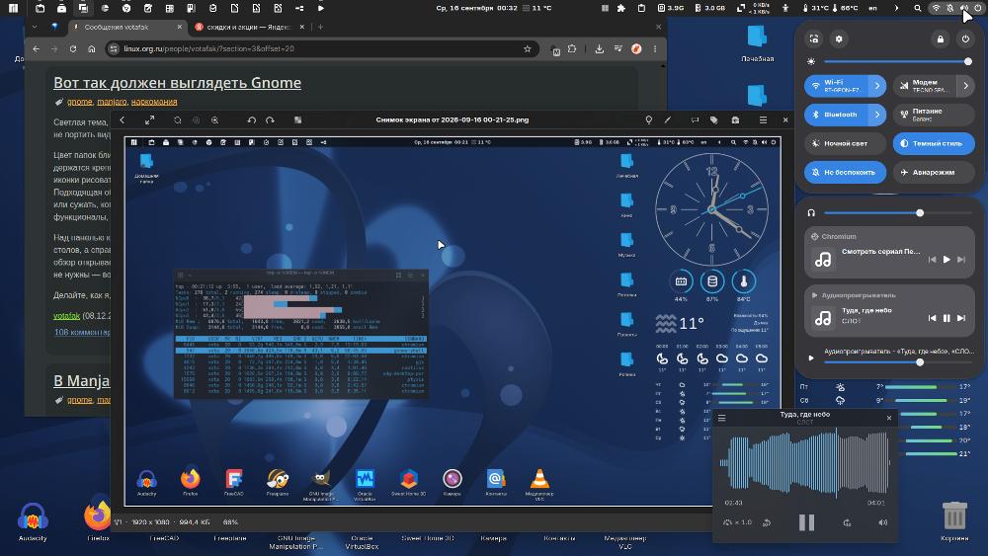Open the gnome tag link
988x556 pixels.
point(79,102)
